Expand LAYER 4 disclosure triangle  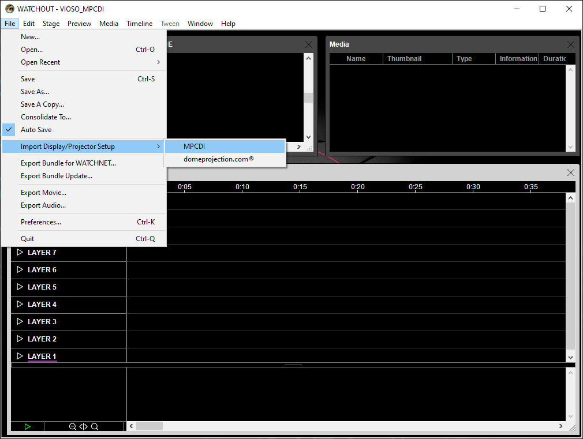click(x=20, y=305)
